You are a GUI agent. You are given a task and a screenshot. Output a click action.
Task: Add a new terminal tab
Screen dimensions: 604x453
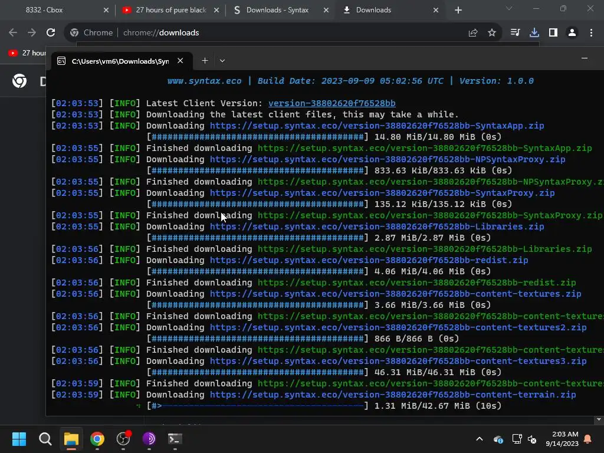[205, 61]
